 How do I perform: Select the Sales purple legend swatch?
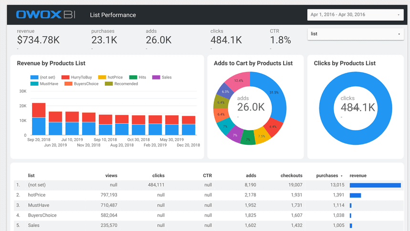[x=156, y=77]
